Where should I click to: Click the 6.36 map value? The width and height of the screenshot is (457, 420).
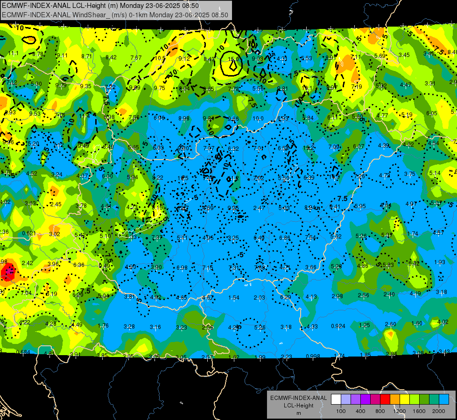pyautogui.click(x=79, y=265)
